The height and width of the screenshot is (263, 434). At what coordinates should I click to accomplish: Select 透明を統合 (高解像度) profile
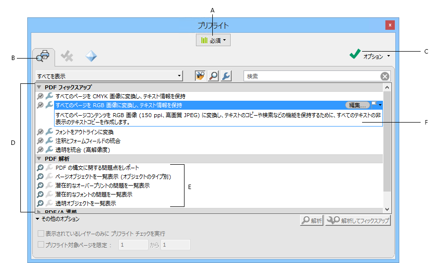[83, 150]
